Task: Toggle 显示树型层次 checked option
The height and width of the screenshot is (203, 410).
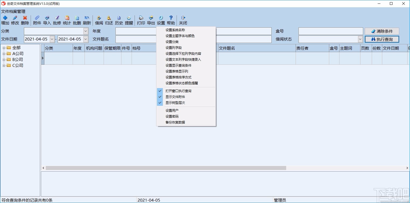Action: point(186,103)
